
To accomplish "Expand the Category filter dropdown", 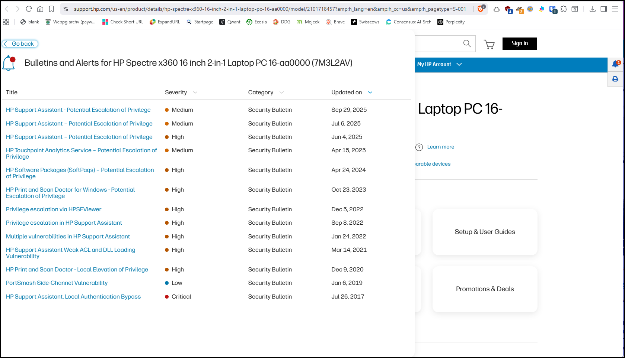I will coord(281,92).
